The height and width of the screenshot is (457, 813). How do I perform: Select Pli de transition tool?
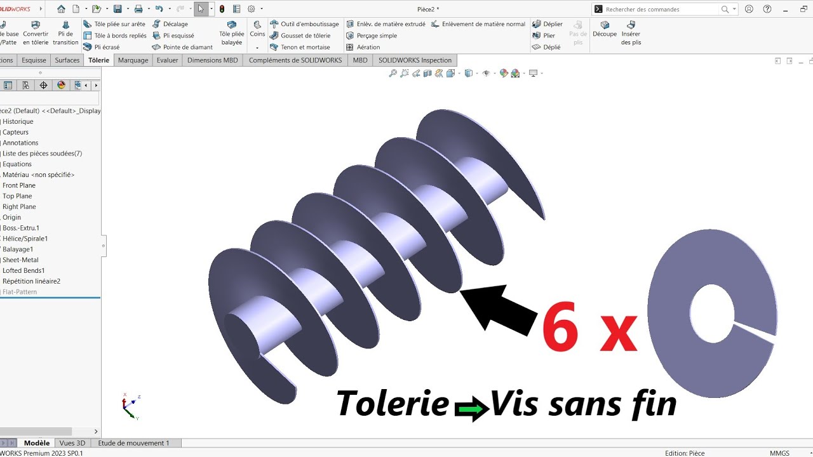(x=65, y=33)
